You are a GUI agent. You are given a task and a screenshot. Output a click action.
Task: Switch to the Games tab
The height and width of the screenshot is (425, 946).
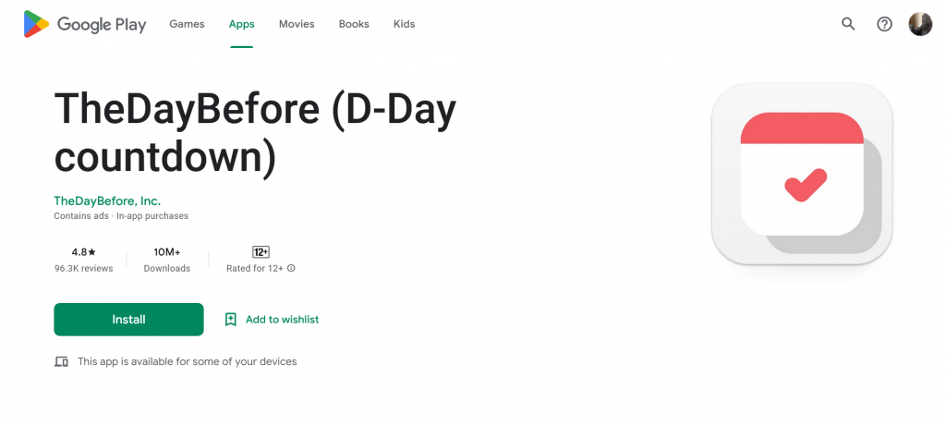click(x=187, y=24)
